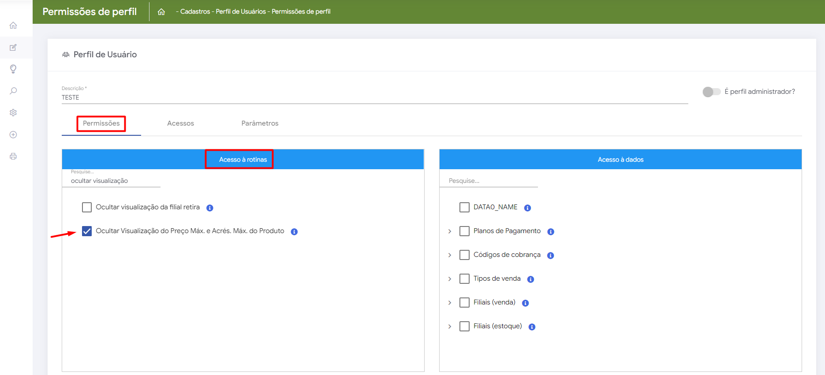825x375 pixels.
Task: Open the Parâmetros tab
Action: (260, 123)
